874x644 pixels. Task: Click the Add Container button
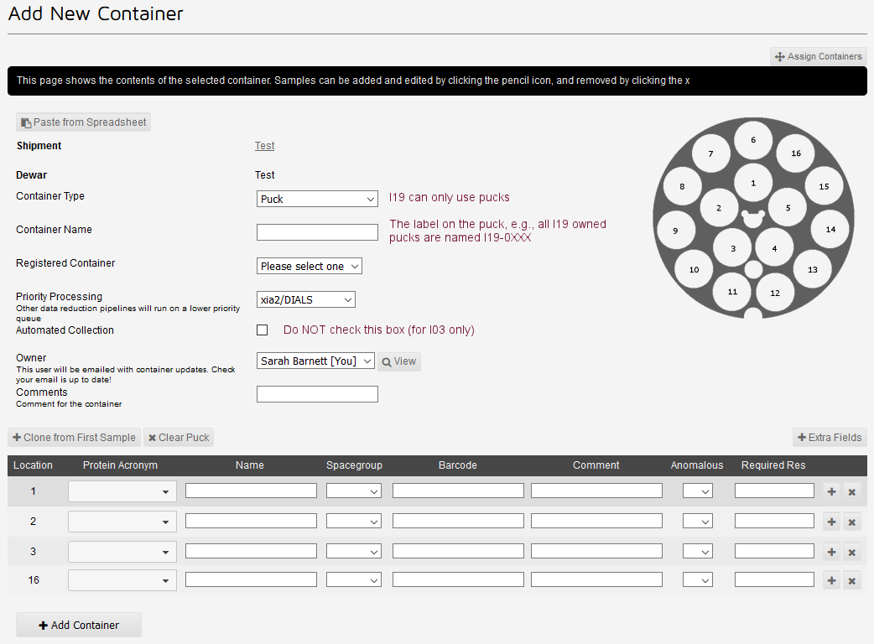(79, 625)
